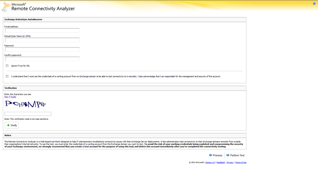Enable Ignore Trust for SSL checkbox

7,66
